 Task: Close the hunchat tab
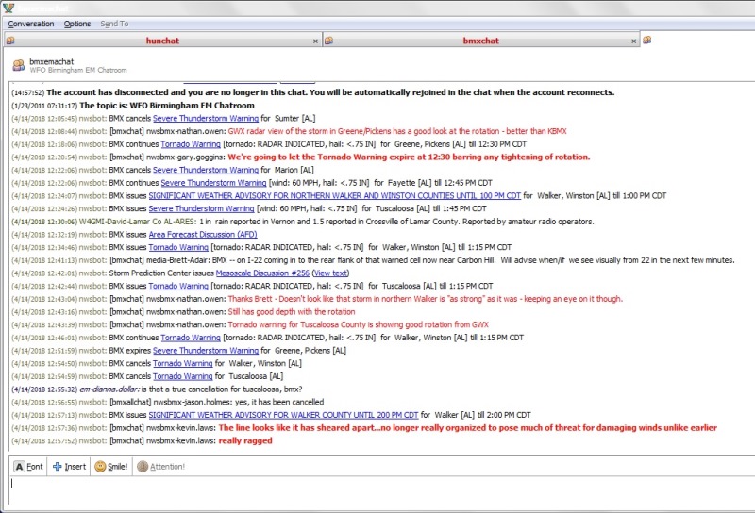315,41
